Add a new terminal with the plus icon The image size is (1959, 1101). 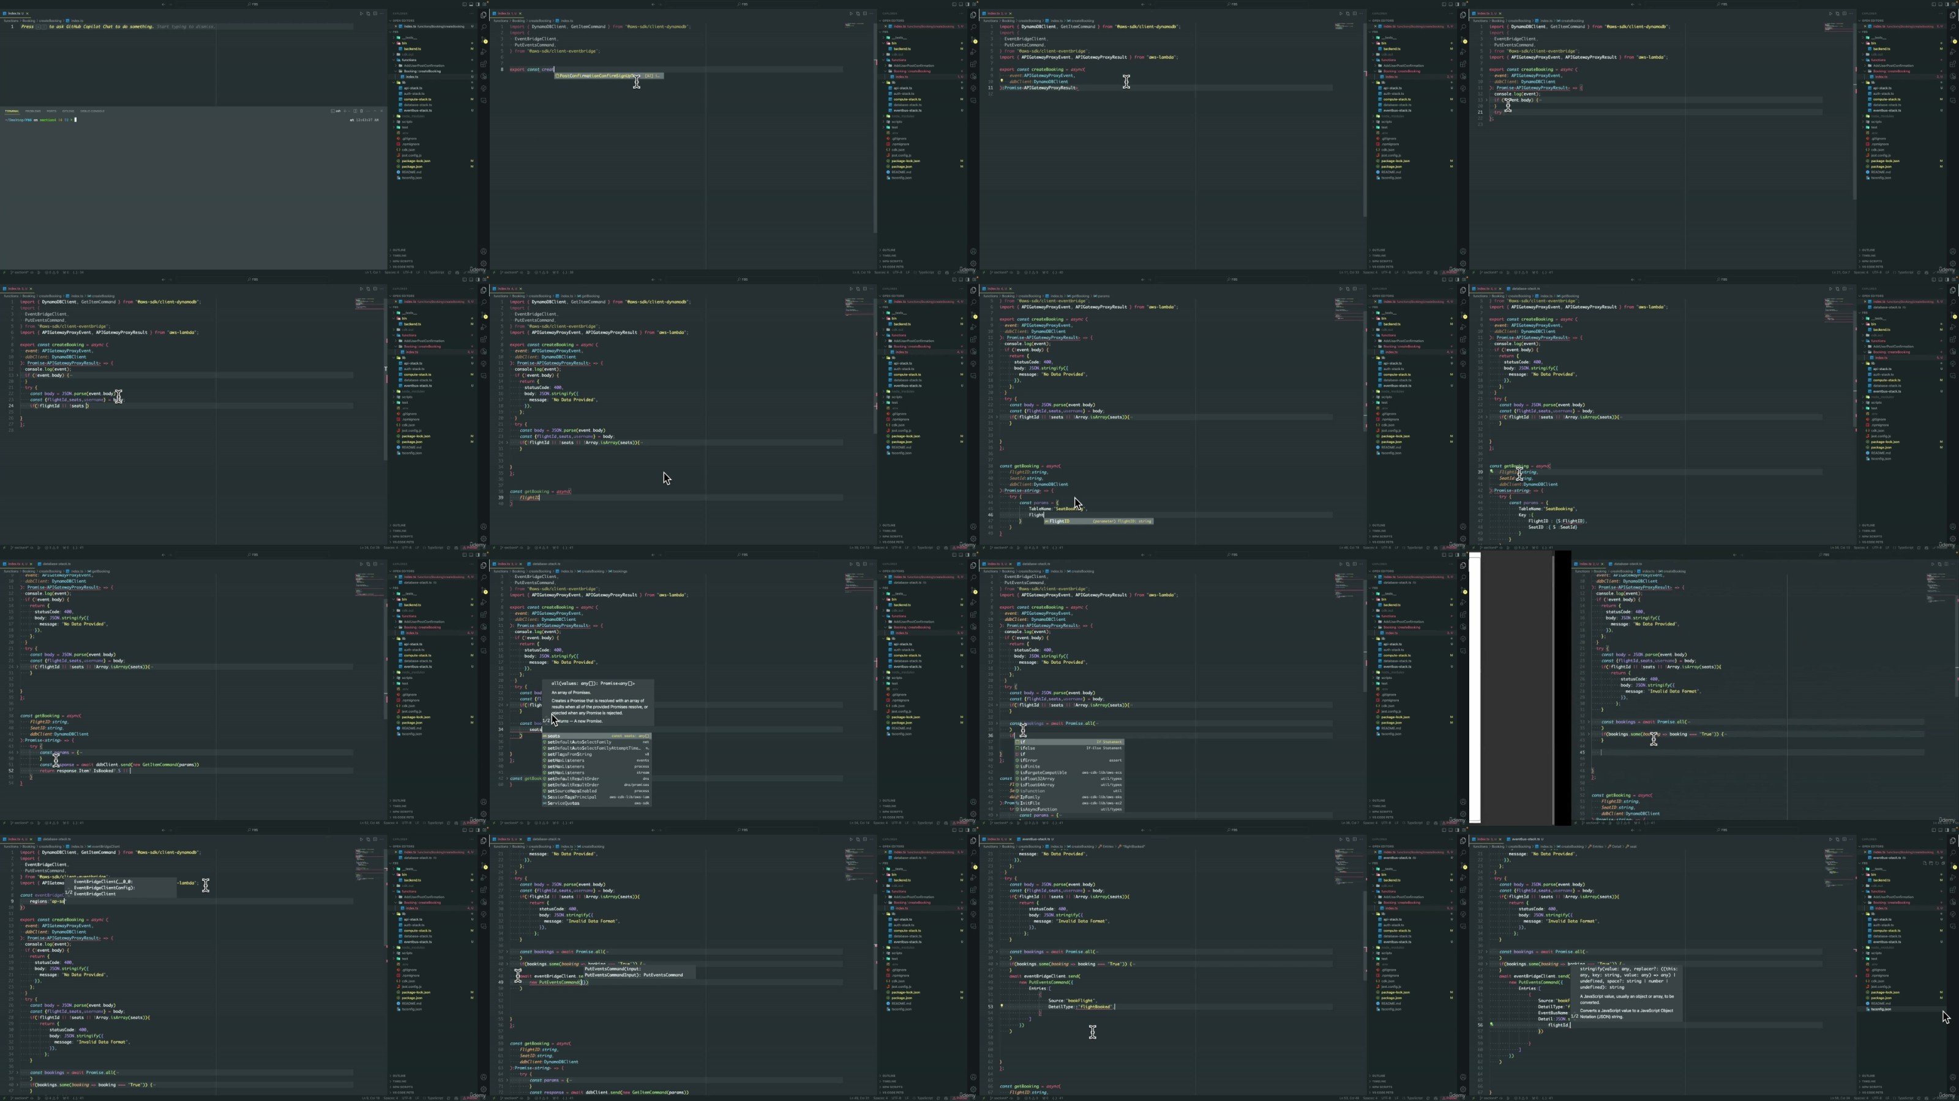click(x=345, y=112)
